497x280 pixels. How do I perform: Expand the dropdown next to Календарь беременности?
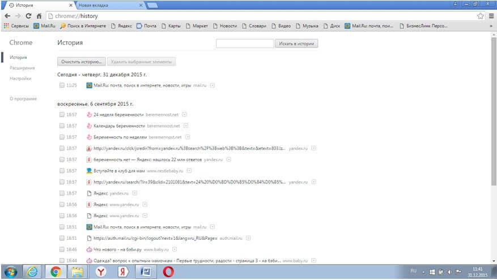[185, 126]
